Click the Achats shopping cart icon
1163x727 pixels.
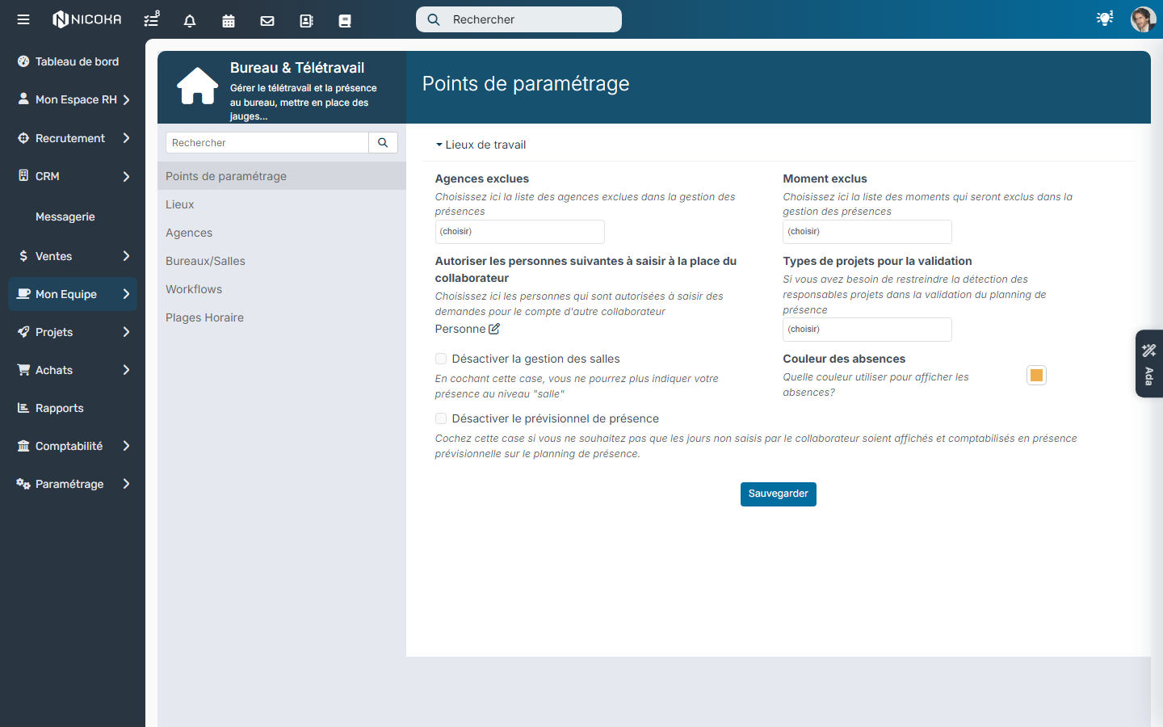coord(23,370)
